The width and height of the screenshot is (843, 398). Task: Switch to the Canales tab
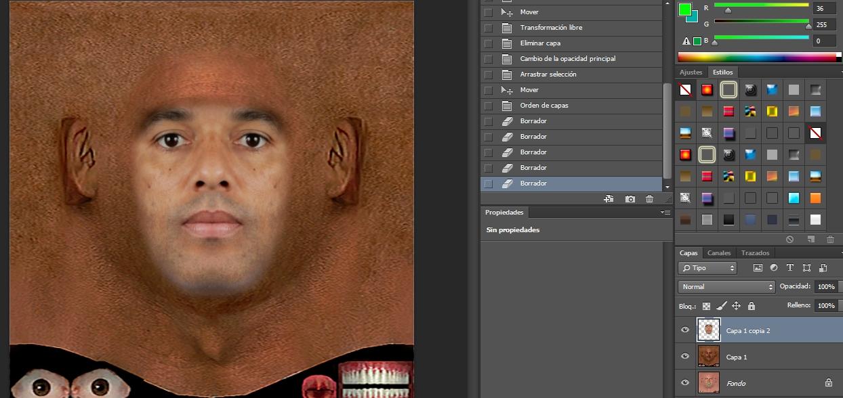(x=719, y=253)
